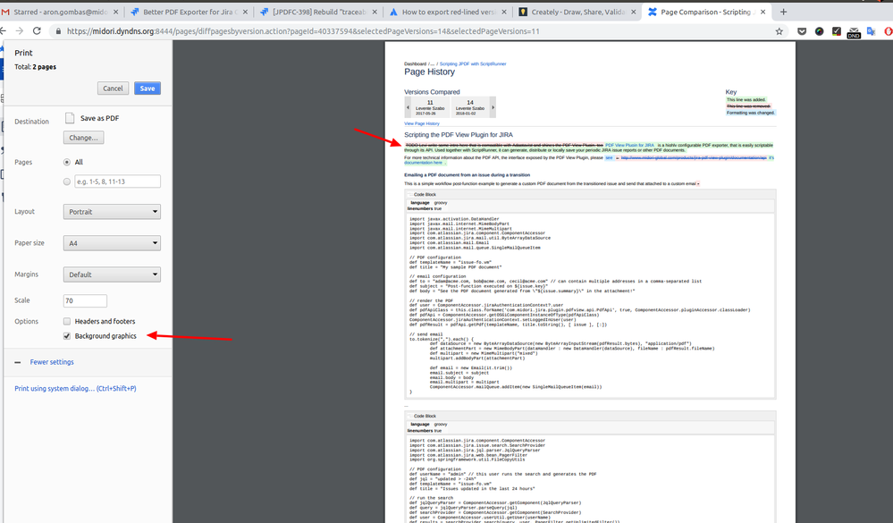893x523 pixels.
Task: Click 'Versions Compared' label in preview
Action: [x=432, y=92]
